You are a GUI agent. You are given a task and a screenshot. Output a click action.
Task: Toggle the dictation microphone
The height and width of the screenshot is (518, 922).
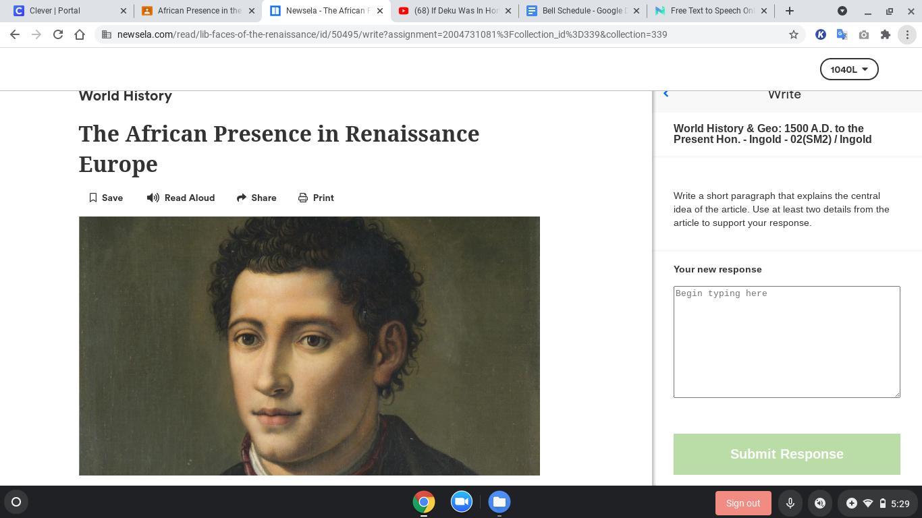coord(790,503)
